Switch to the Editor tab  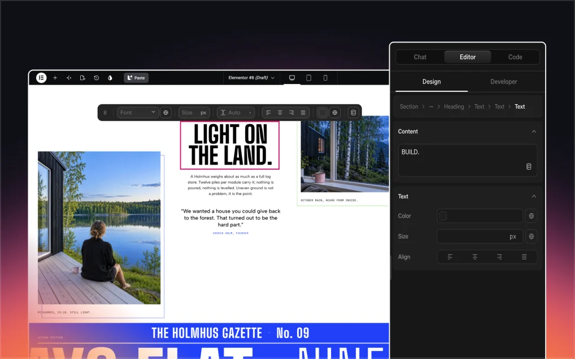(x=468, y=57)
